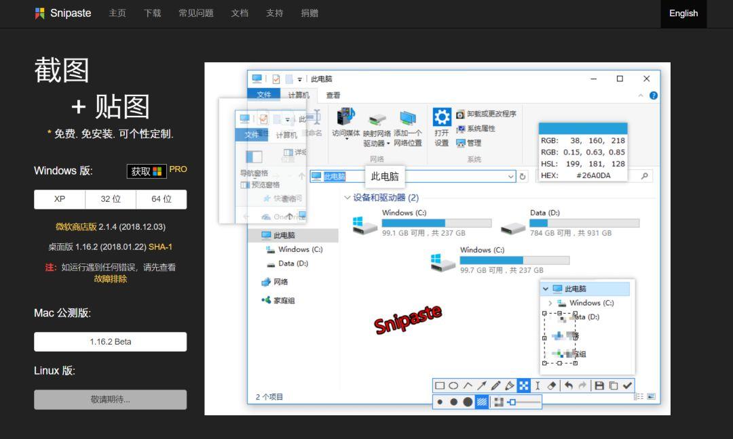Viewport: 733px width, 439px height.
Task: Switch to the 查看 ribbon tab
Action: [x=333, y=95]
